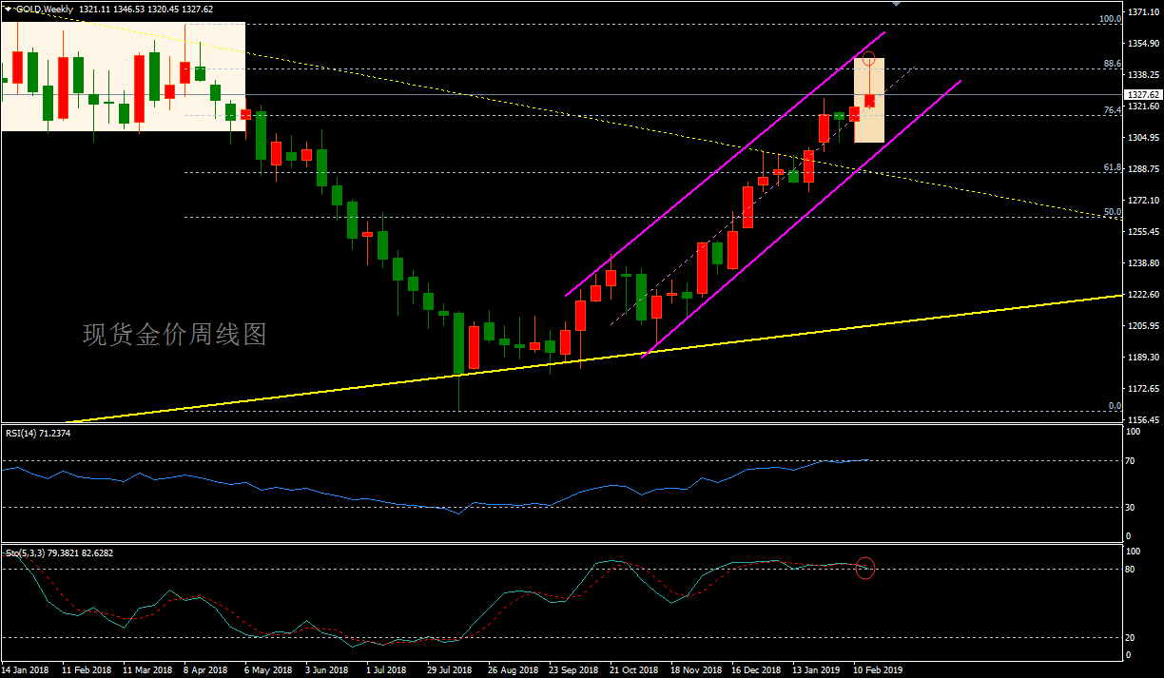Click the 1272.10 price axis label
The image size is (1164, 678).
tap(1143, 201)
